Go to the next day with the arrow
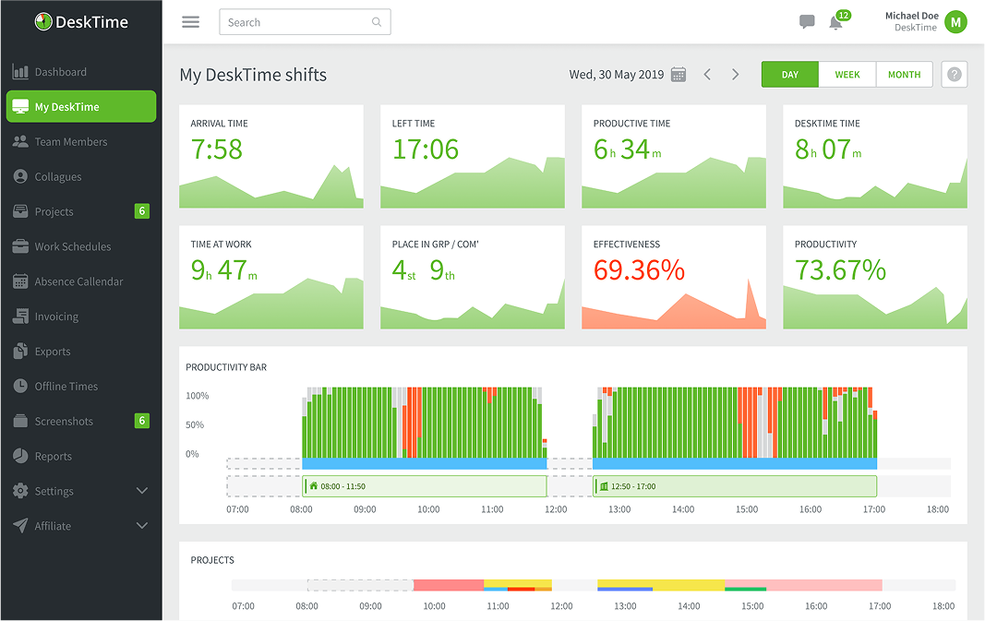The image size is (985, 621). click(736, 74)
